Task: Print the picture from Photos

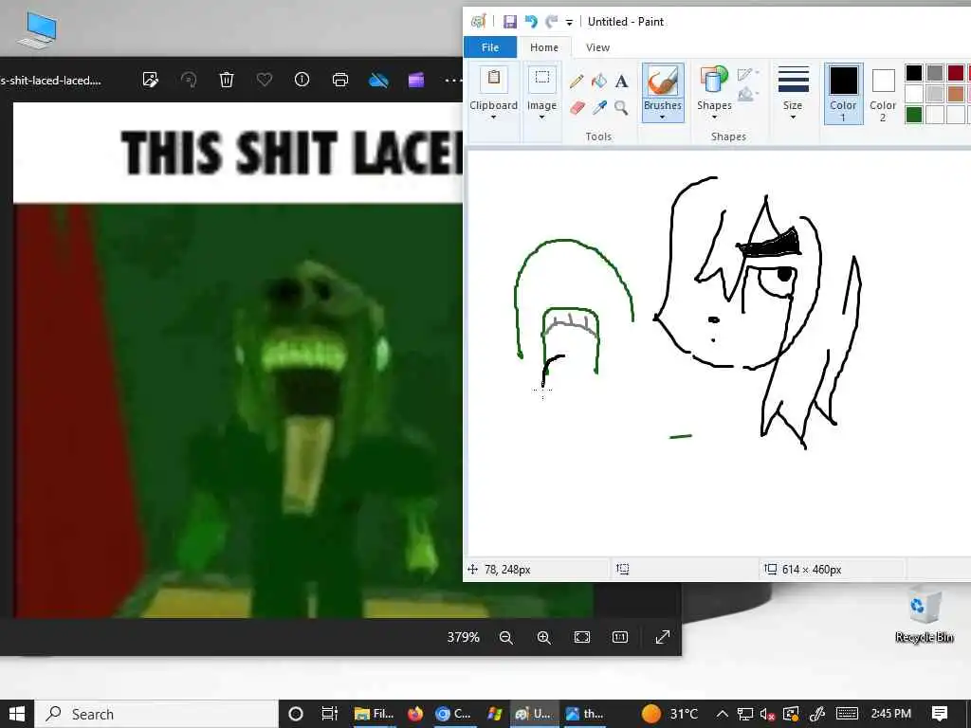Action: tap(340, 80)
